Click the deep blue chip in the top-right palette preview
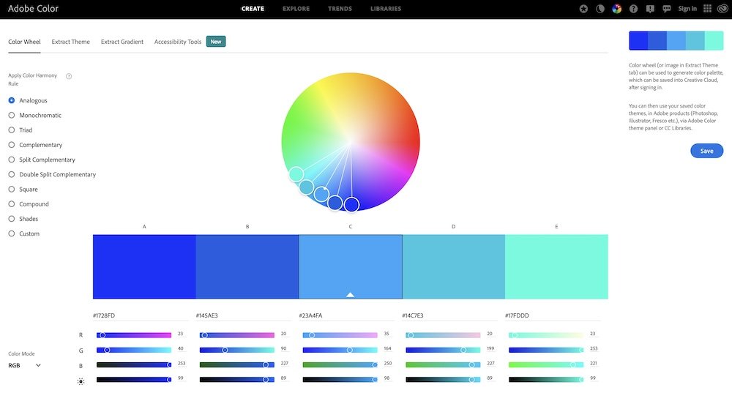 (x=638, y=40)
